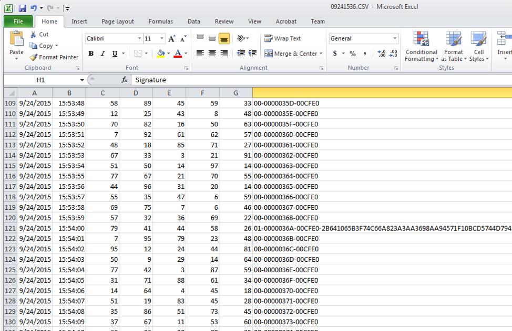
Task: Toggle Italic formatting
Action: (x=103, y=54)
